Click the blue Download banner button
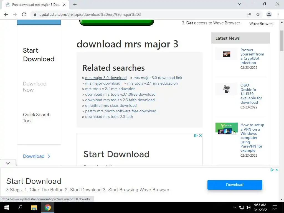284x213 pixels. pyautogui.click(x=235, y=185)
